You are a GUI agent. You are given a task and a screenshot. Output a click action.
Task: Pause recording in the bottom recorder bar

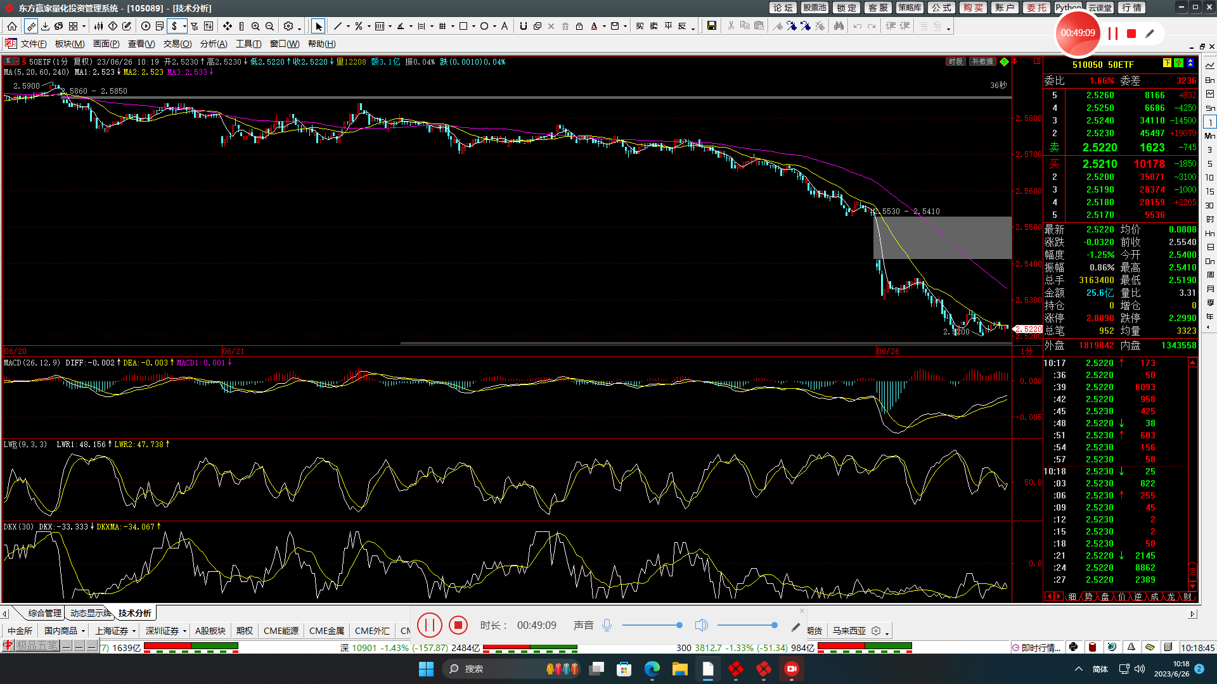point(429,625)
